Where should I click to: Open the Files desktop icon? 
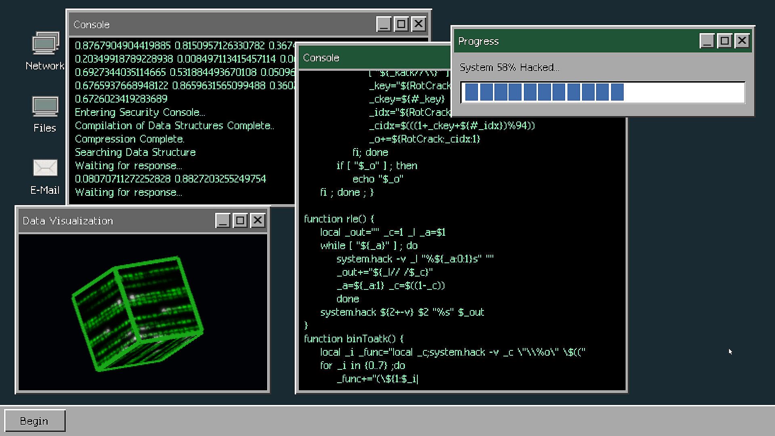[x=45, y=107]
